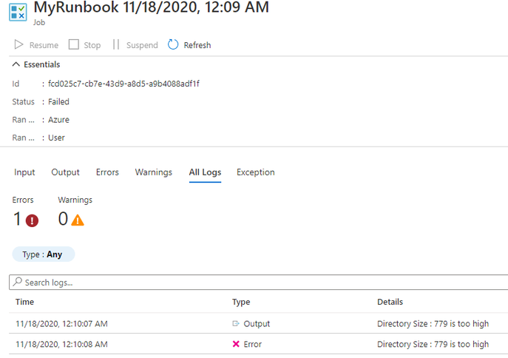Click the Resume play icon

[x=18, y=44]
